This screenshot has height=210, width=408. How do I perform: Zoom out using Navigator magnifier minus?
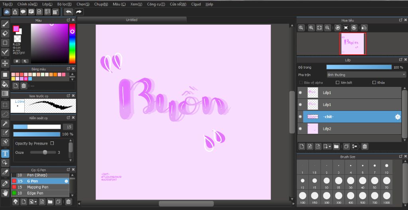click(x=328, y=27)
